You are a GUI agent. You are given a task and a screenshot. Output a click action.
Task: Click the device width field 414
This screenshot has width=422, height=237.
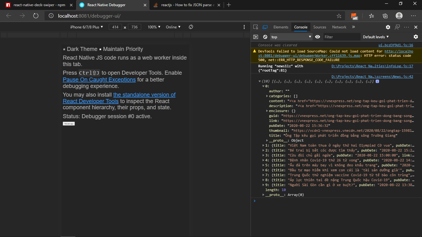click(x=115, y=27)
